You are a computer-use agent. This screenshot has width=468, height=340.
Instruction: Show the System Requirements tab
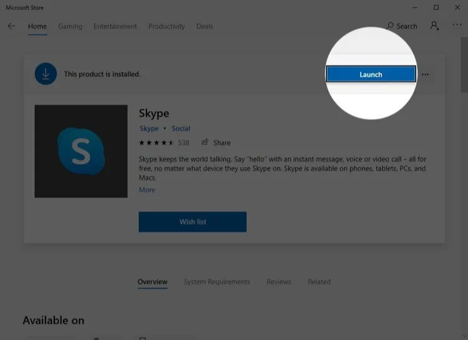[x=217, y=282]
